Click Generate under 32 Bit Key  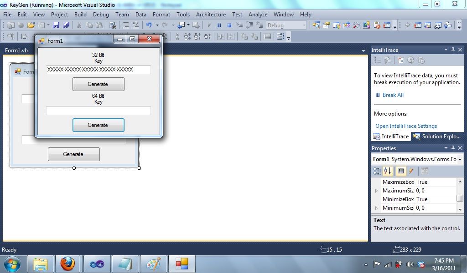pos(99,84)
